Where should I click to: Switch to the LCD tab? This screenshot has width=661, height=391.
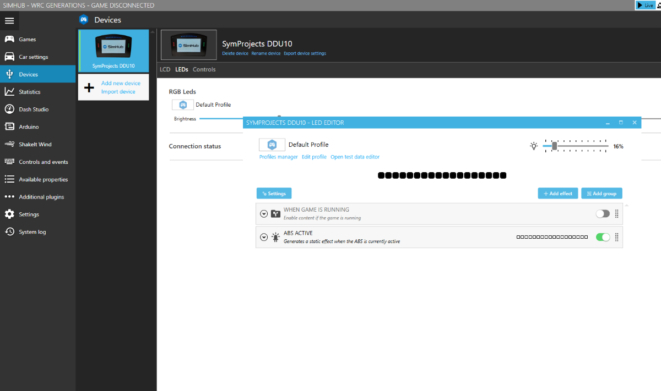165,70
